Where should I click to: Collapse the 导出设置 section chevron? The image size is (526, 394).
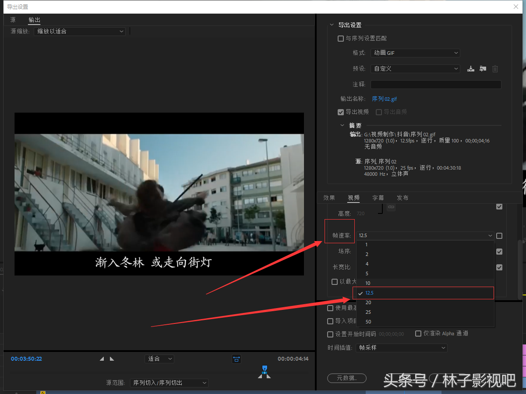(332, 25)
